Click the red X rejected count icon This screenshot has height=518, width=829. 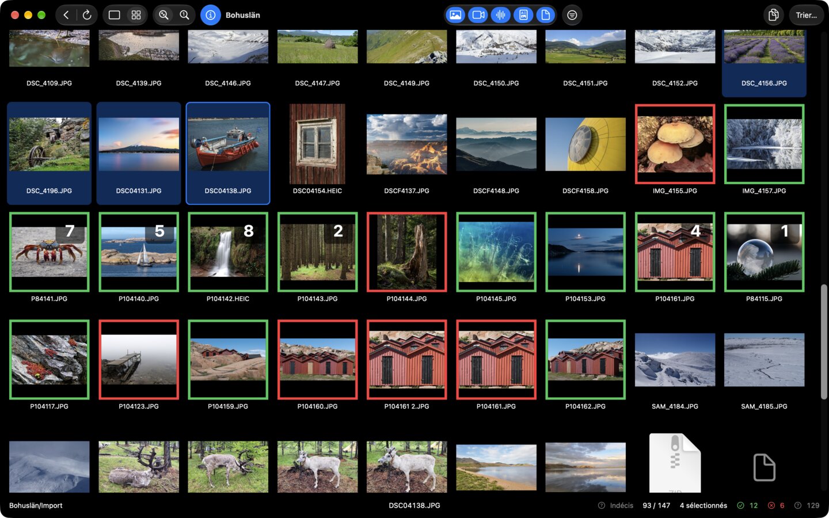(771, 505)
